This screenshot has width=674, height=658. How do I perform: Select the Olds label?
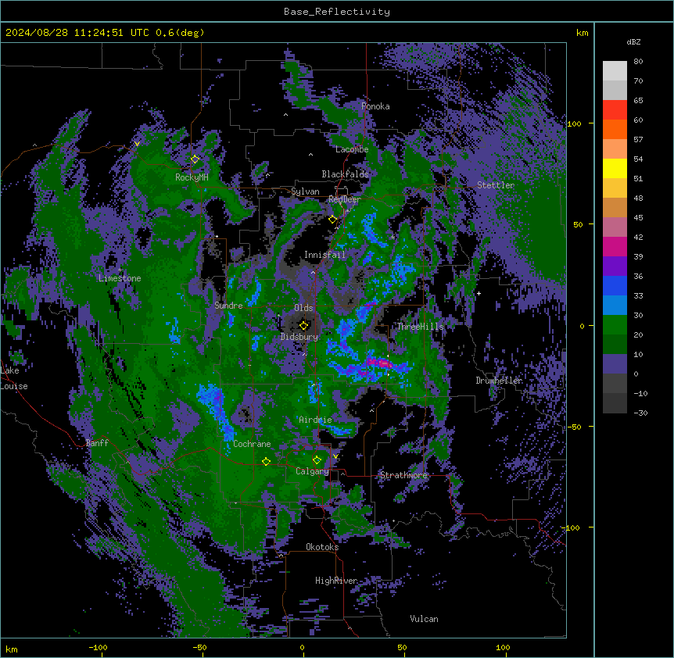(x=303, y=308)
